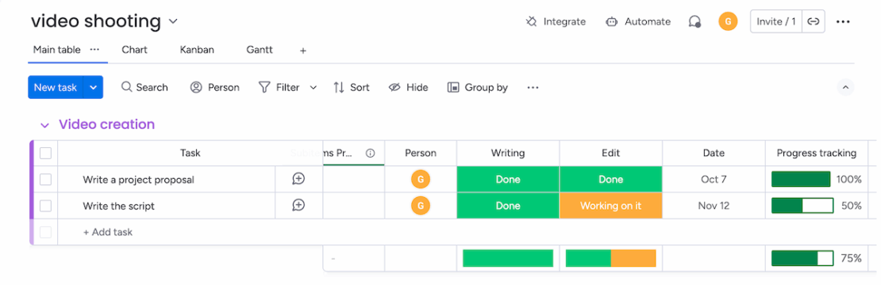Open toolbar more options three dots
881x285 pixels.
[x=533, y=87]
